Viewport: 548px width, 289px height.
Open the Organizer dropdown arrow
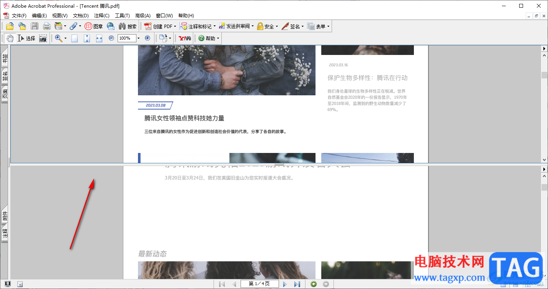click(65, 27)
